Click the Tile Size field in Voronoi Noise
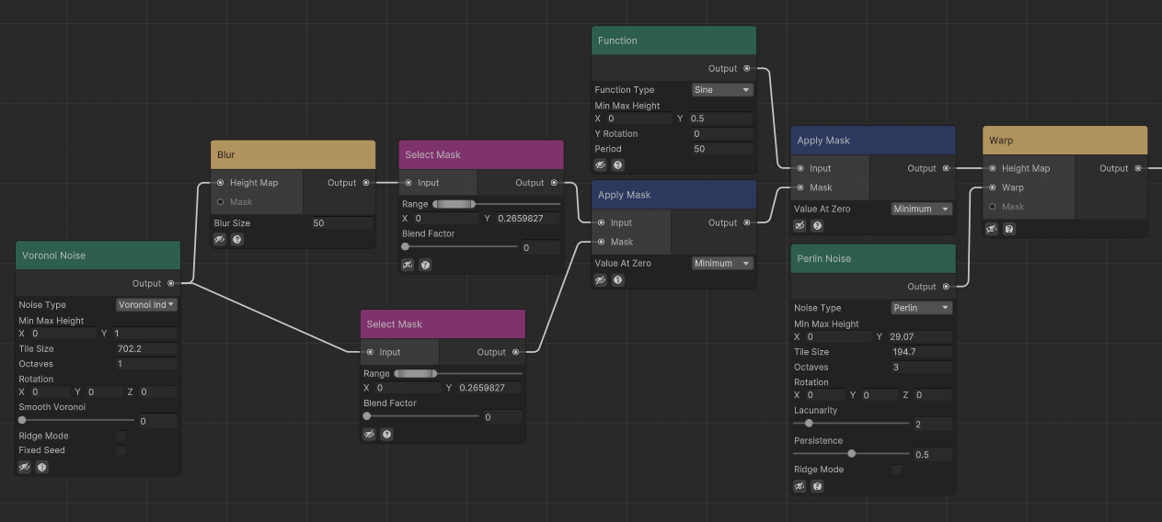The width and height of the screenshot is (1162, 522). [144, 349]
